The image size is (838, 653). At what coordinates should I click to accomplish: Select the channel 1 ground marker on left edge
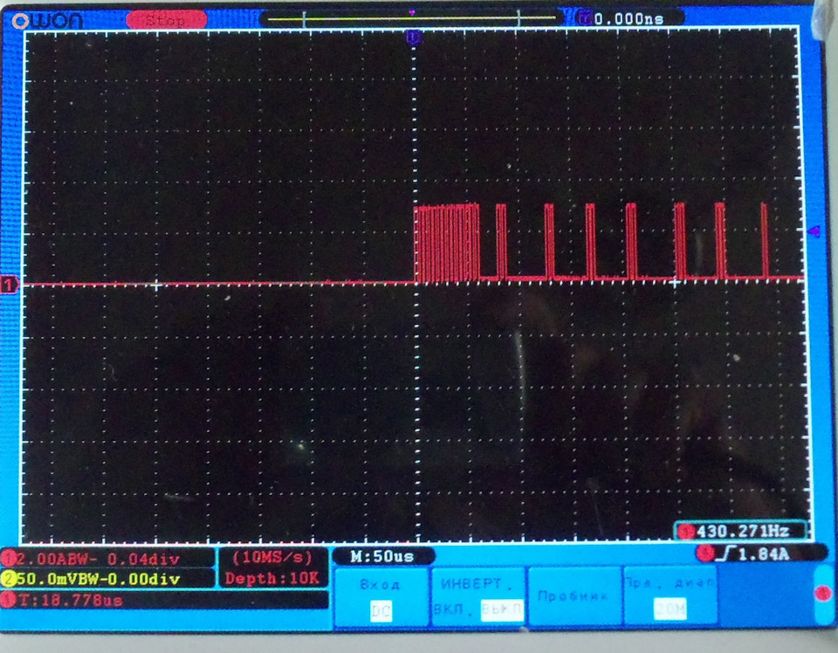[9, 285]
